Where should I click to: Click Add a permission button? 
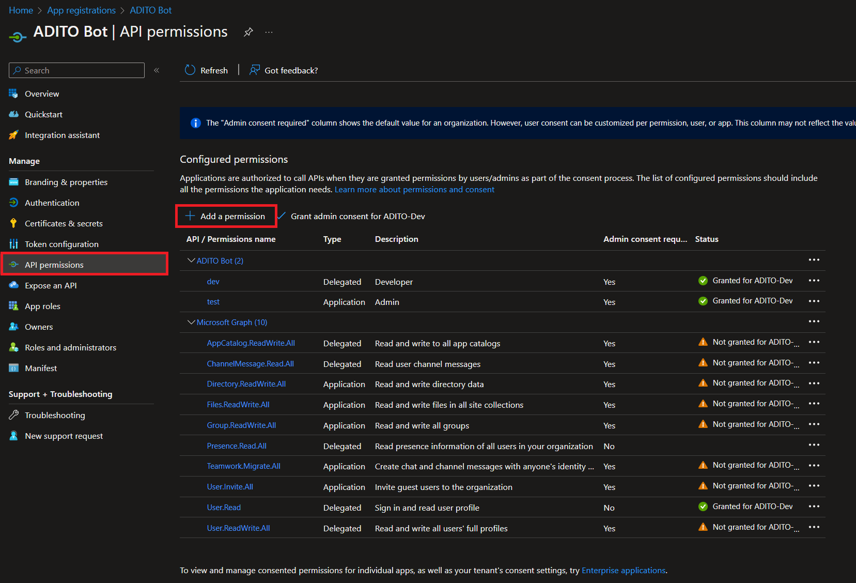pyautogui.click(x=226, y=216)
